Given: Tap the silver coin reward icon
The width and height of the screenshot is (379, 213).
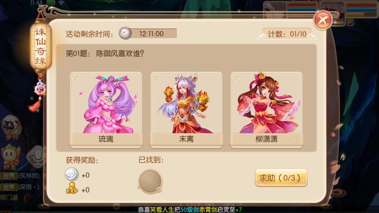Looking at the screenshot, I should 72,174.
